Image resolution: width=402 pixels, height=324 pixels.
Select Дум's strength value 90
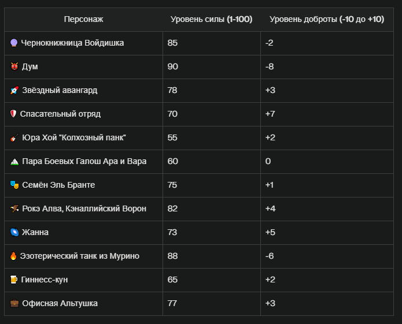click(x=172, y=66)
